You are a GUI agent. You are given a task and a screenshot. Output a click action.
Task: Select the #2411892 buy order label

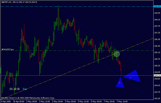(x=8, y=49)
